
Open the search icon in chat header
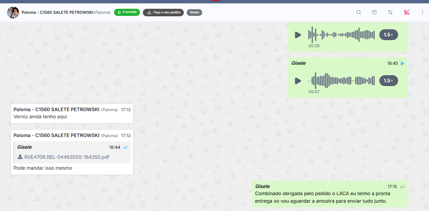pyautogui.click(x=358, y=13)
